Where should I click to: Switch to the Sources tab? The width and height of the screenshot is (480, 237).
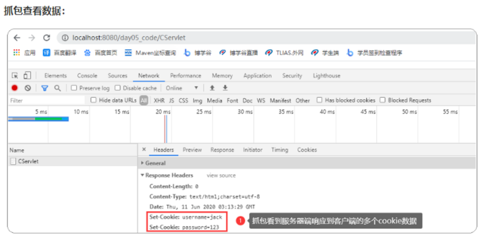117,76
